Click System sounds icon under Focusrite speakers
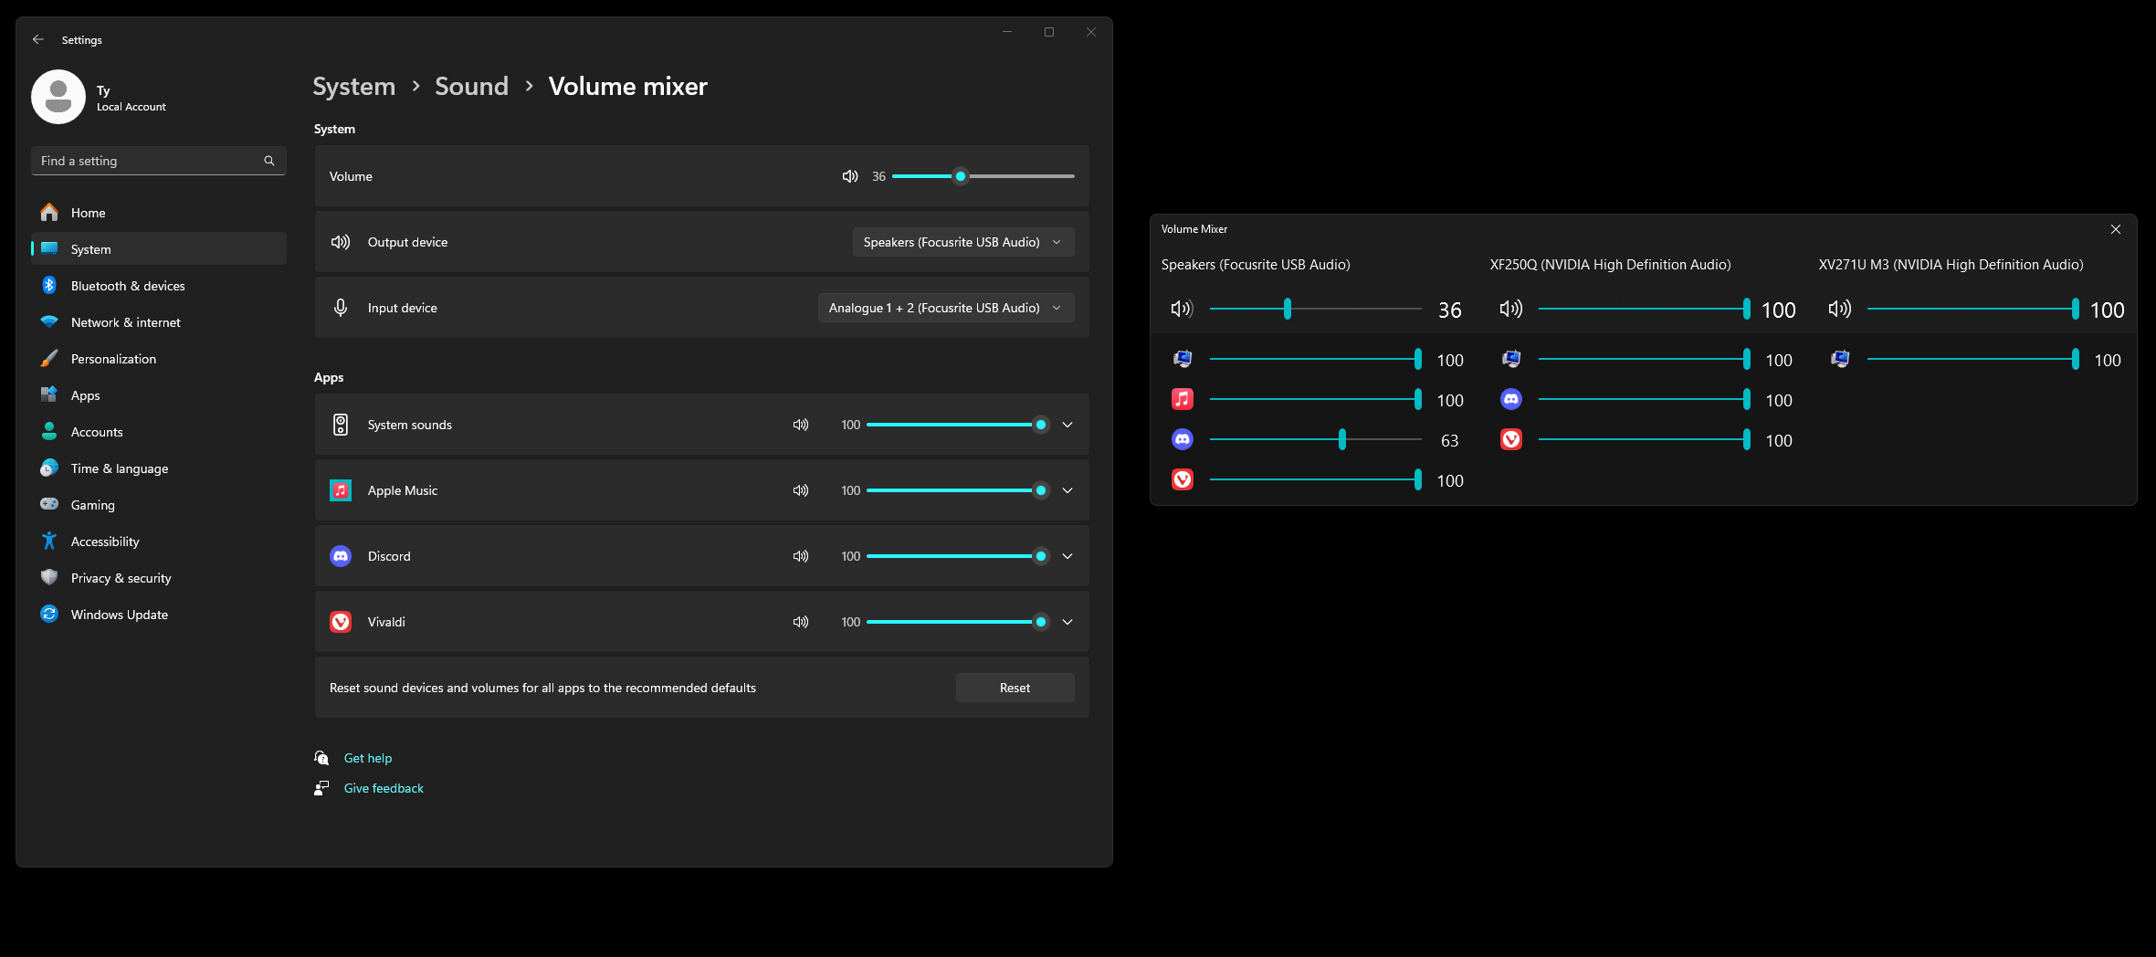The image size is (2156, 957). 1183,359
